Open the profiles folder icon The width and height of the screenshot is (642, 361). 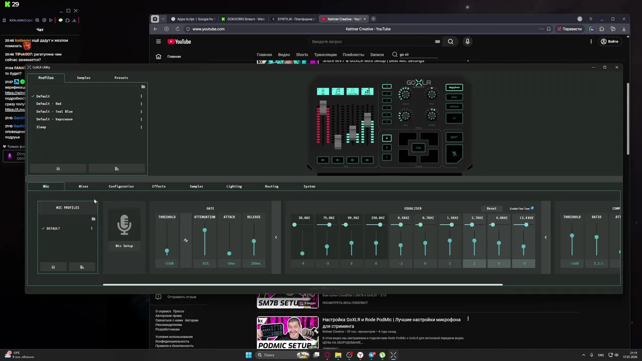[x=143, y=87]
